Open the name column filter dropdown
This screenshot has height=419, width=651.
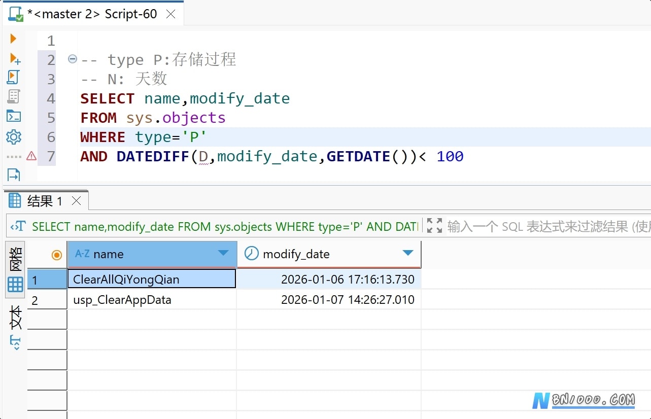(223, 253)
